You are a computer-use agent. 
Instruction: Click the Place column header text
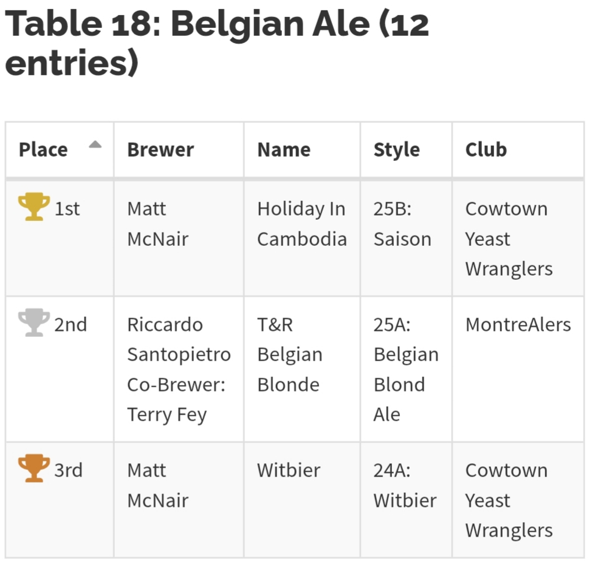click(43, 150)
